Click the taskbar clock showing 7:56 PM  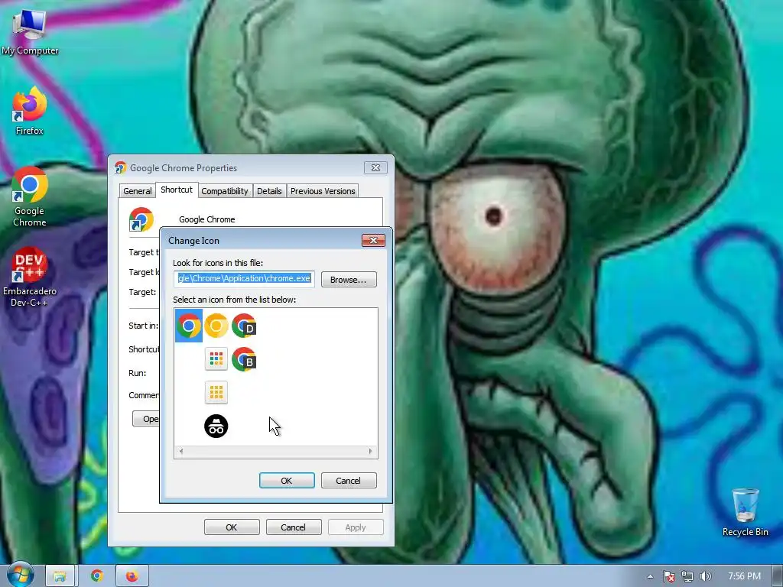(744, 576)
